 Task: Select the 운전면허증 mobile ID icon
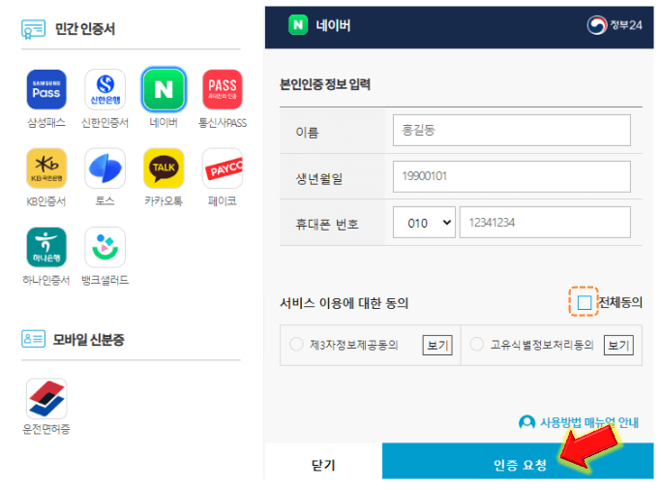tap(46, 398)
